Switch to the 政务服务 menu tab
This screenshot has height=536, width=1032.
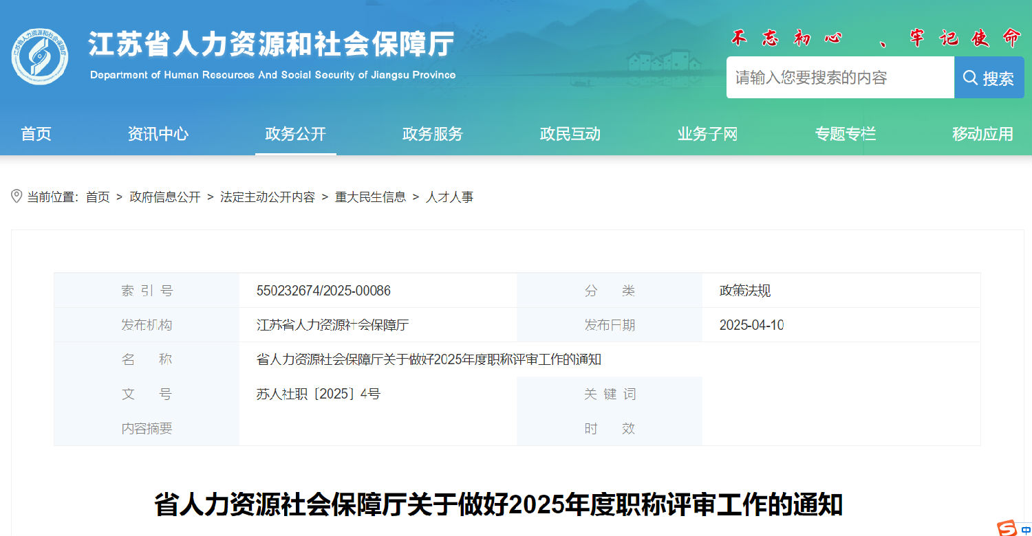tap(432, 134)
